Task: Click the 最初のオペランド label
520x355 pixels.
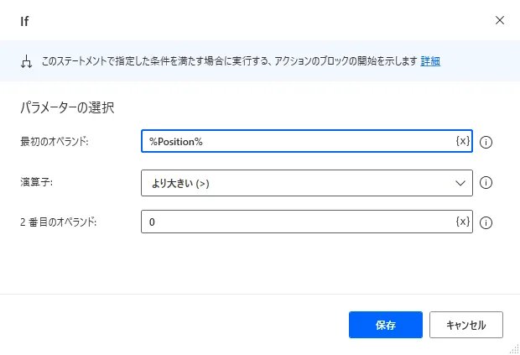Action: (54, 141)
